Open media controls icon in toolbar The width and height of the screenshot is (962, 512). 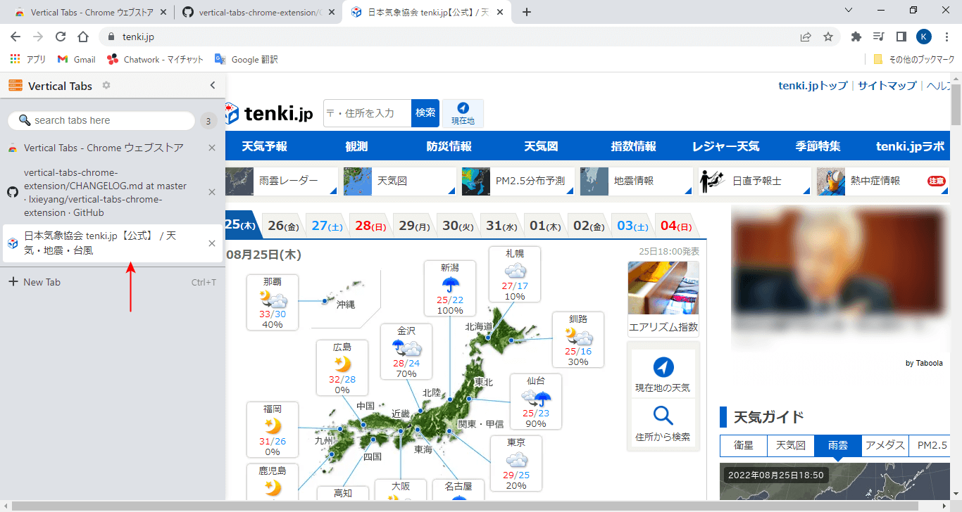click(878, 37)
